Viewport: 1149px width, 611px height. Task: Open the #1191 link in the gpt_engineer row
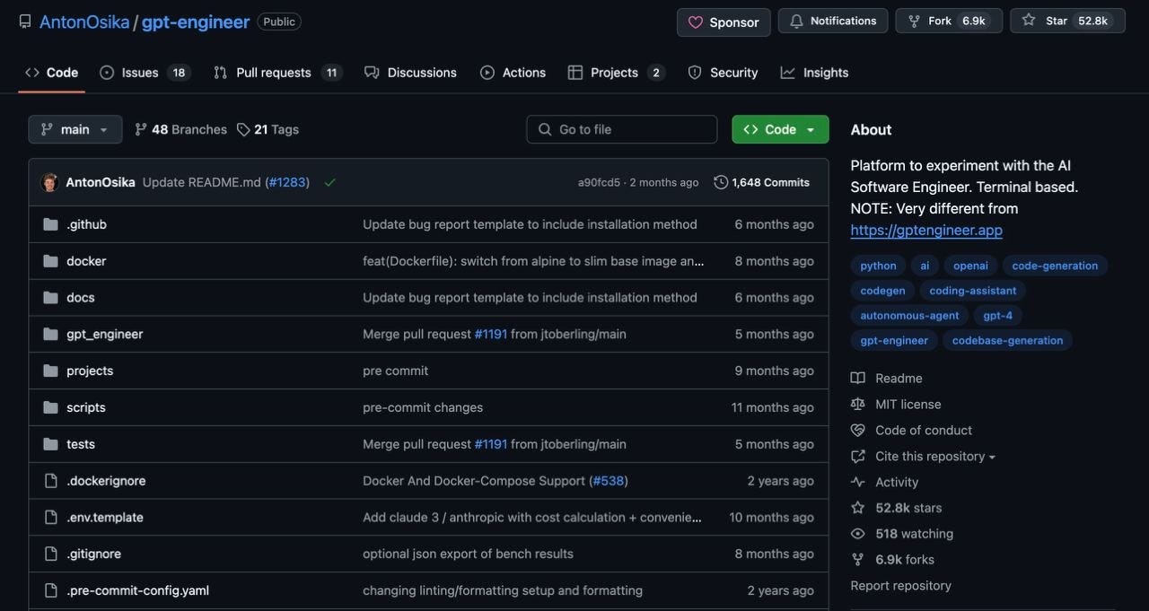491,334
